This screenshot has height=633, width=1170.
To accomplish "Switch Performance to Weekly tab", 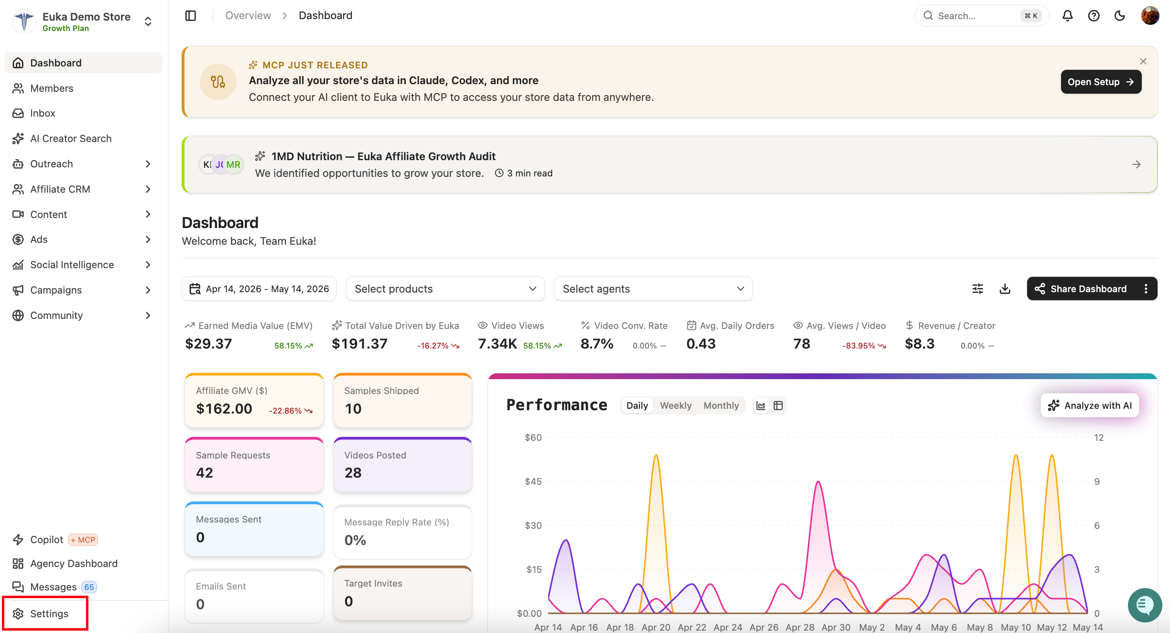I will coord(675,405).
